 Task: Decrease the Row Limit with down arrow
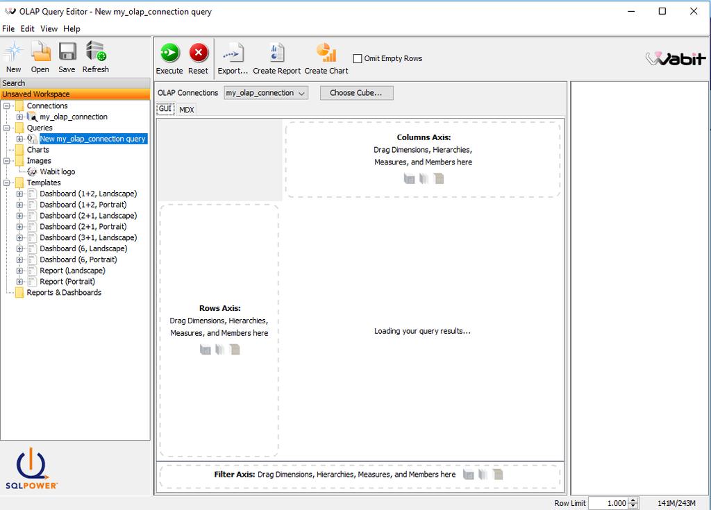(x=633, y=505)
